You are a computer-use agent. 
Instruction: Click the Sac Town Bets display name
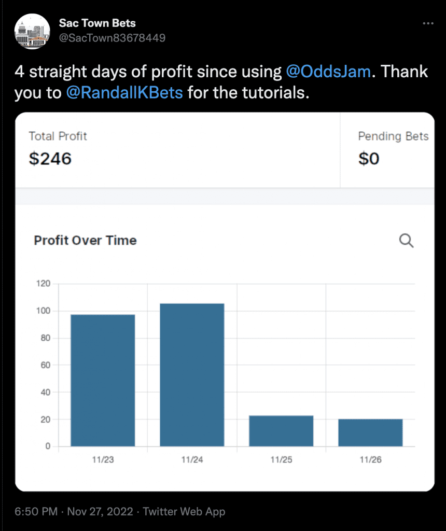97,23
